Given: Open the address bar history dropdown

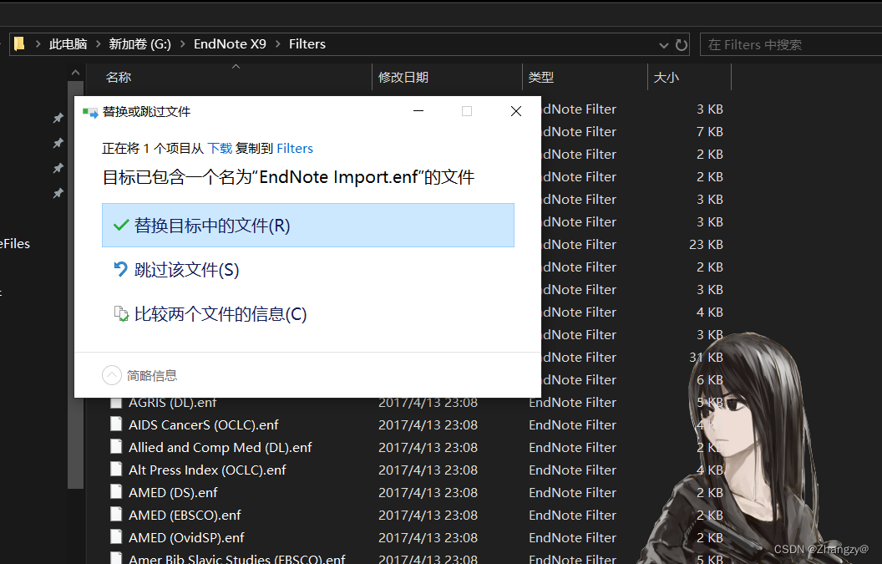Looking at the screenshot, I should point(664,45).
